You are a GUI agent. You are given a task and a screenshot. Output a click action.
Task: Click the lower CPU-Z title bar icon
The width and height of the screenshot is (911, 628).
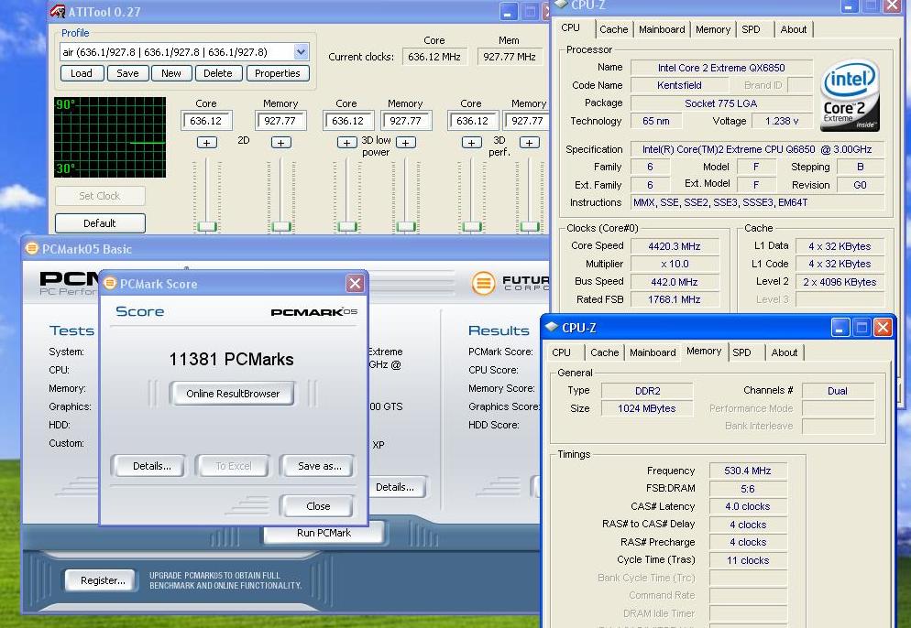point(552,327)
